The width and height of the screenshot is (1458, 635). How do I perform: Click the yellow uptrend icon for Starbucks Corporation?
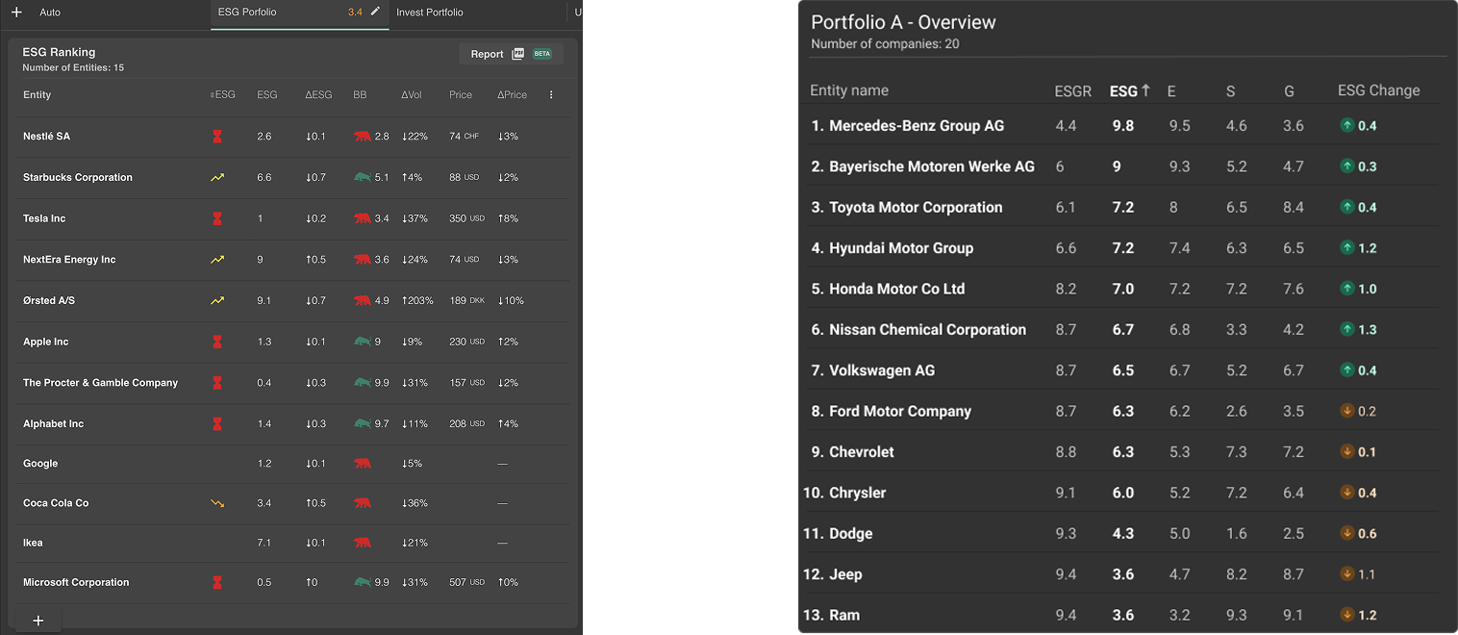coord(217,178)
